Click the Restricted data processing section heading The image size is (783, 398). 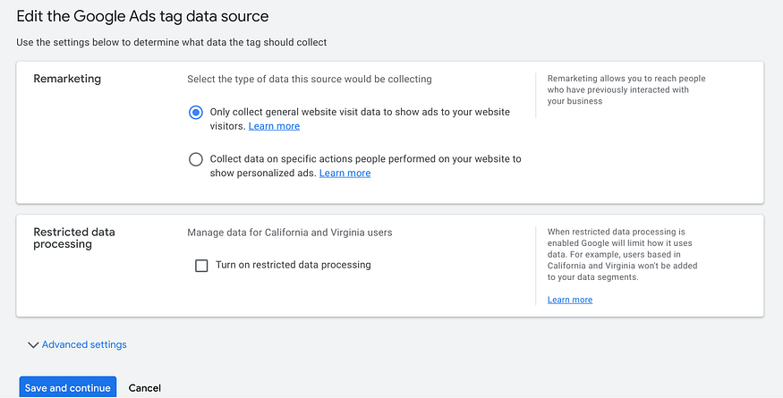(x=73, y=238)
